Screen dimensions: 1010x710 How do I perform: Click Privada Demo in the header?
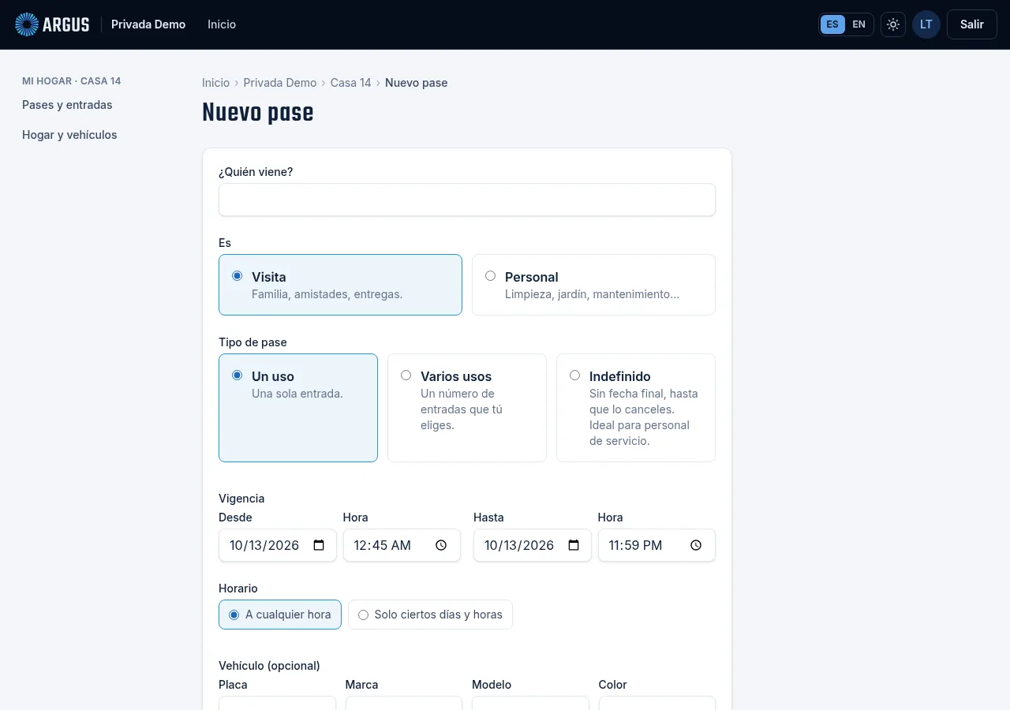tap(148, 24)
